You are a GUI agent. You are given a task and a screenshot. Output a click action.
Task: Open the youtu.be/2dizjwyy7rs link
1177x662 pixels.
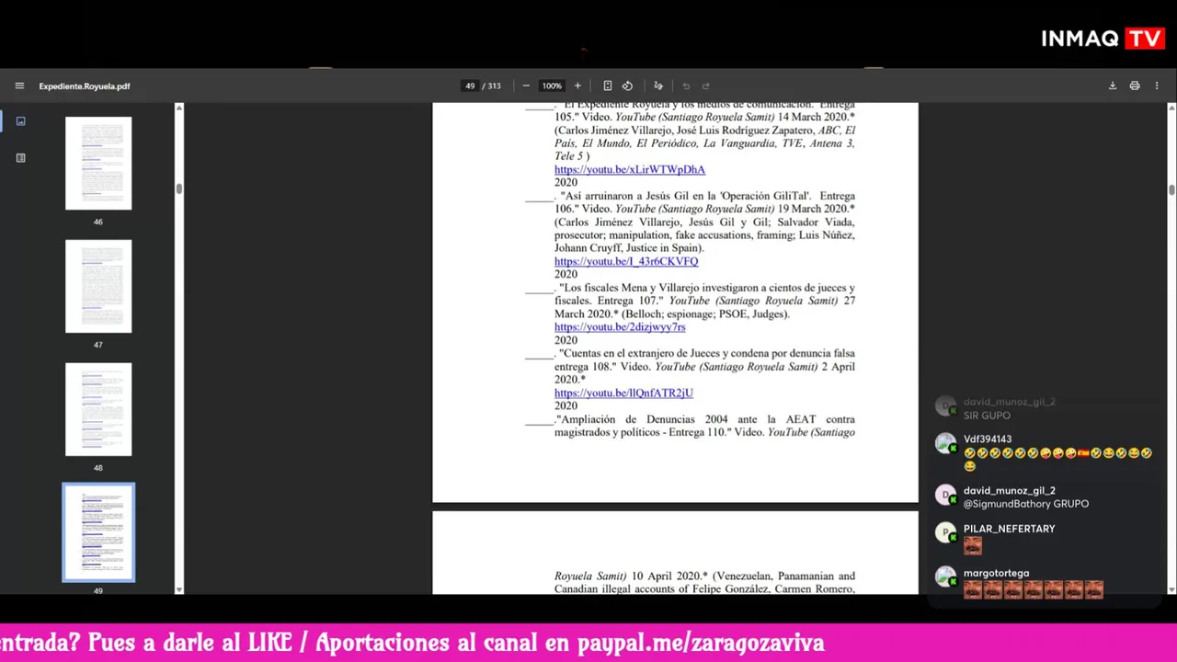620,326
